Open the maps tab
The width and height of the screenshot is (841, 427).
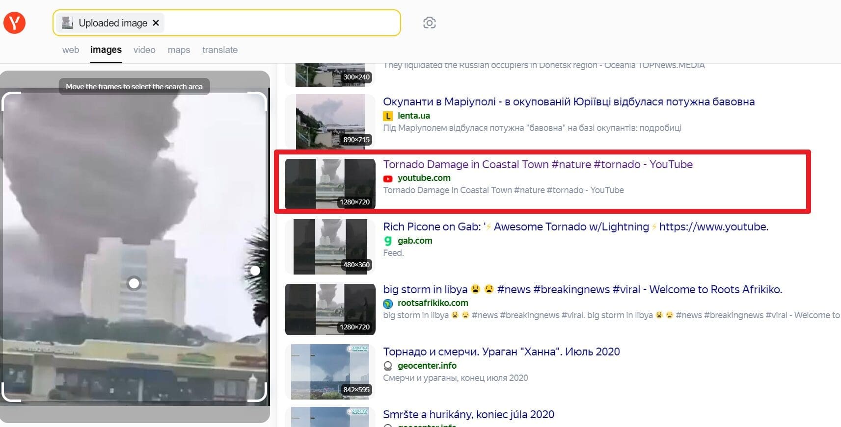[x=179, y=50]
